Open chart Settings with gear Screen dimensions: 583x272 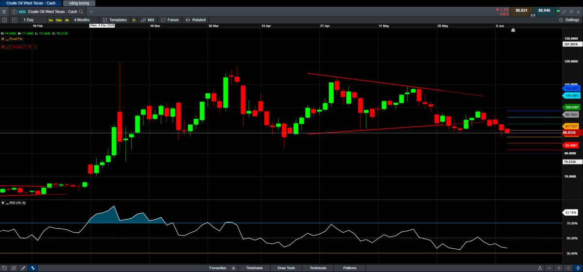click(x=568, y=20)
